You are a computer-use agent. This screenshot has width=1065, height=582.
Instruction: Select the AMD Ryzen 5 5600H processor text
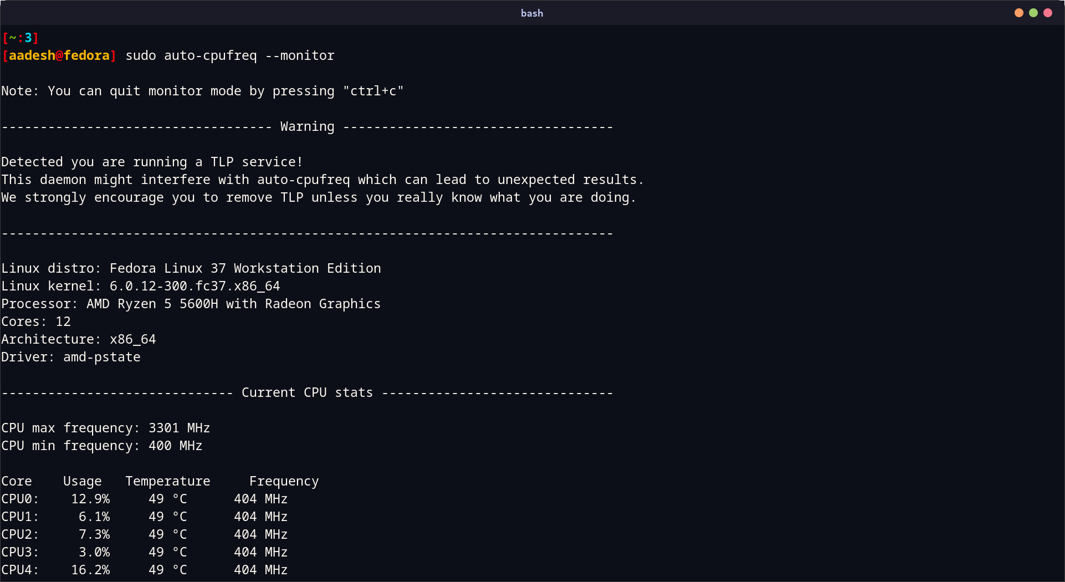click(x=233, y=304)
